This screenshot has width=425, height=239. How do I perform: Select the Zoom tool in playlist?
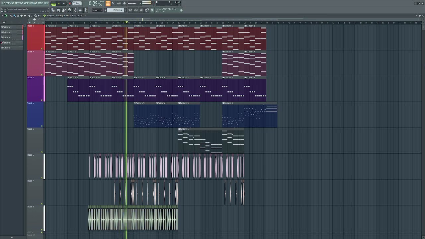[x=36, y=16]
